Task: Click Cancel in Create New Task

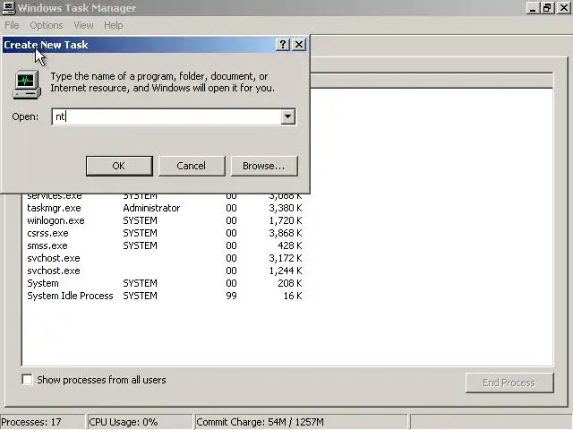Action: click(192, 166)
